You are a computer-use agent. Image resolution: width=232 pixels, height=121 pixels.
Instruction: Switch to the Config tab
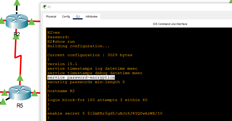(66, 17)
